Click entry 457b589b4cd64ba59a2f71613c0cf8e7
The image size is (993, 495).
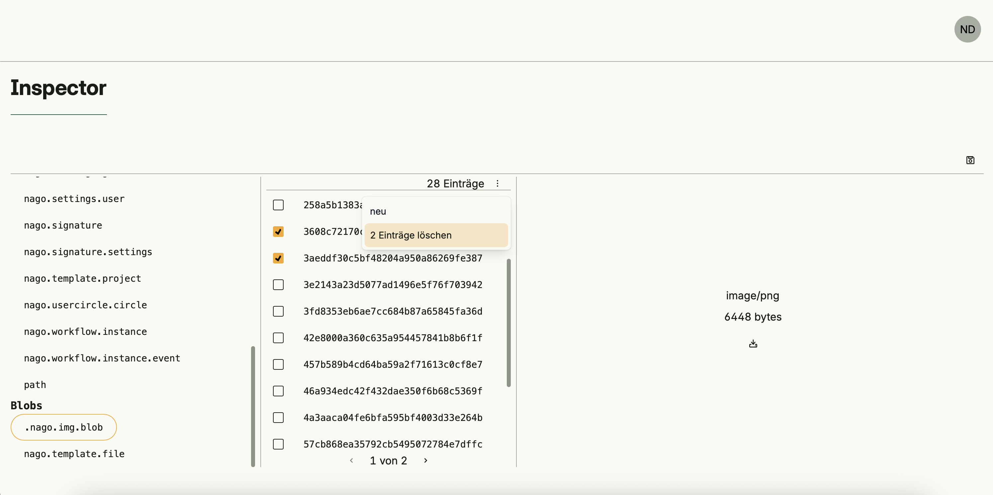pos(393,364)
